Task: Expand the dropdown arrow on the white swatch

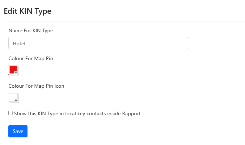Action: tap(16, 100)
